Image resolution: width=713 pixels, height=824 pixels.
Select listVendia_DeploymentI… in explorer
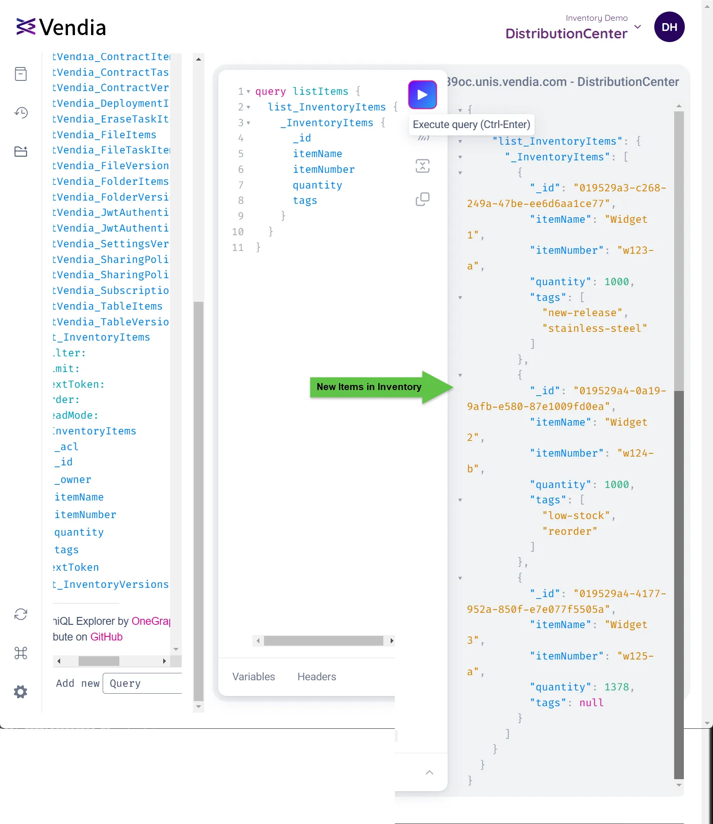111,104
